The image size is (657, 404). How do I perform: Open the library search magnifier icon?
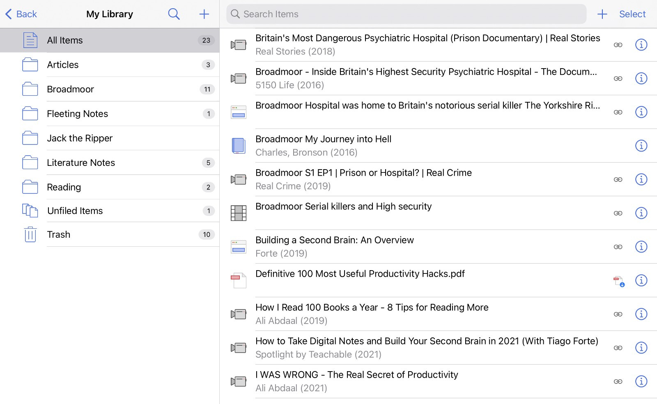(x=174, y=14)
